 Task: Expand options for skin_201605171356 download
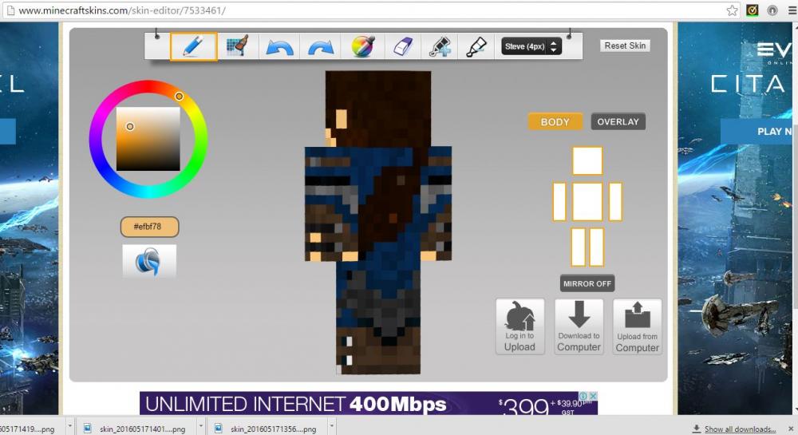click(x=332, y=426)
